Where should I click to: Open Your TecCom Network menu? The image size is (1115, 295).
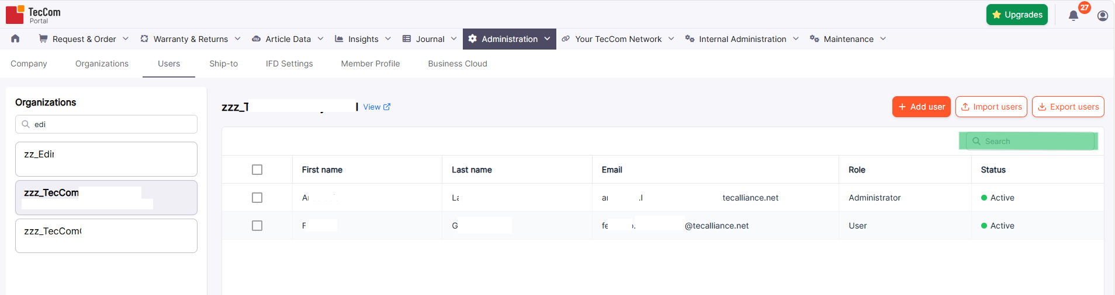[x=618, y=39]
